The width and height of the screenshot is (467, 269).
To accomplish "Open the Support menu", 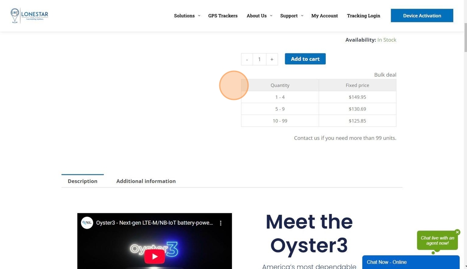I will point(289,16).
